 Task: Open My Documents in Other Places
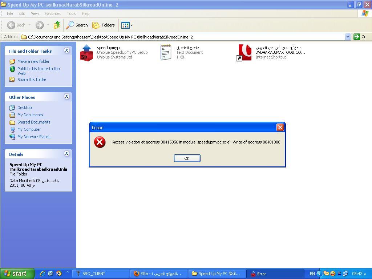tap(30, 115)
